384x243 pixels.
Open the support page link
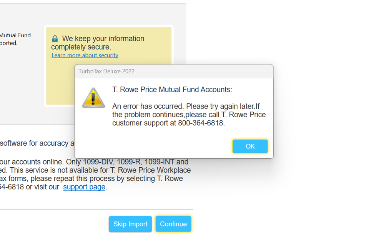coord(84,187)
